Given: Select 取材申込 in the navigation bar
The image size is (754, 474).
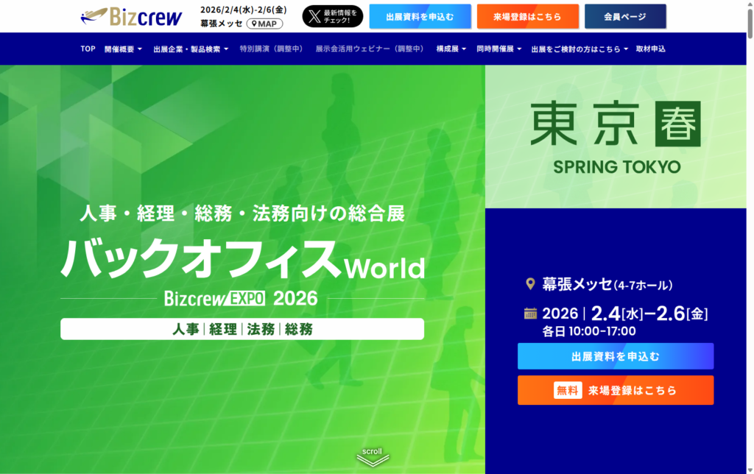Looking at the screenshot, I should 651,49.
